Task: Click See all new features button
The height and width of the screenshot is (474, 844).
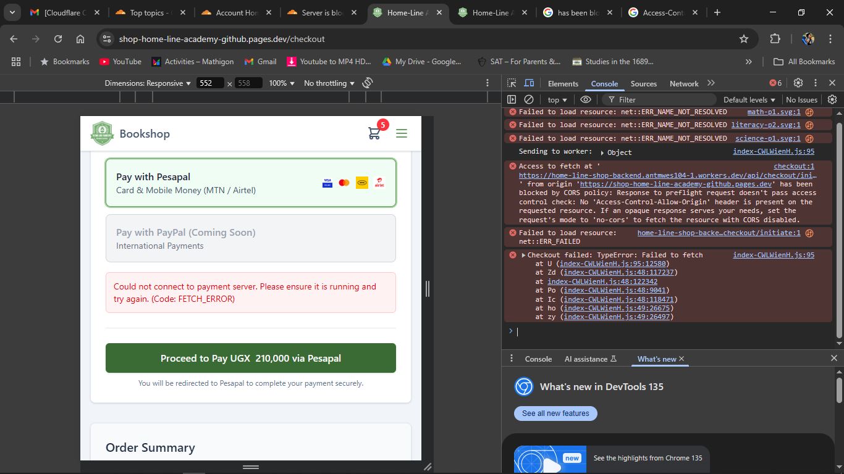Action: [555, 414]
